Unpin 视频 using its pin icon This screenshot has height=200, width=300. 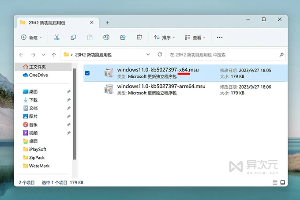click(69, 133)
